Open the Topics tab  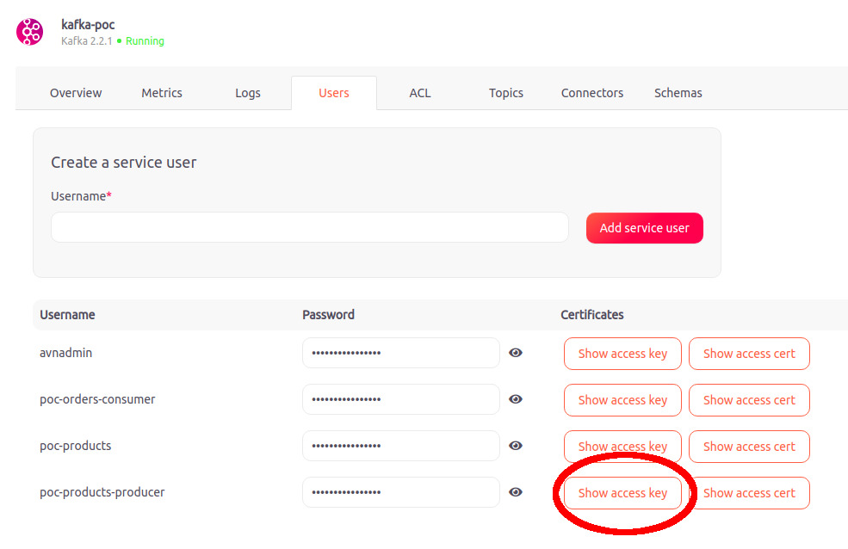click(506, 93)
